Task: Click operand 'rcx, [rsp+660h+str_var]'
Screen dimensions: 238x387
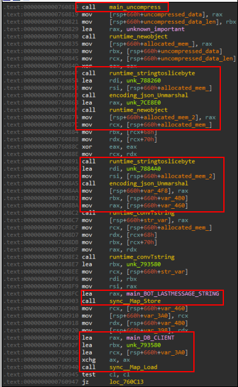Action: point(149,272)
